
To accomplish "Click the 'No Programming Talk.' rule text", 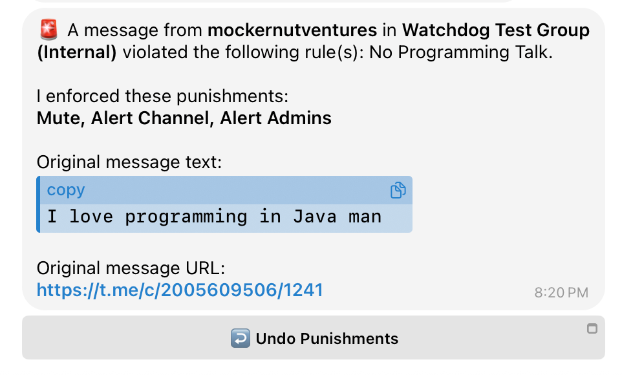I will click(x=475, y=52).
